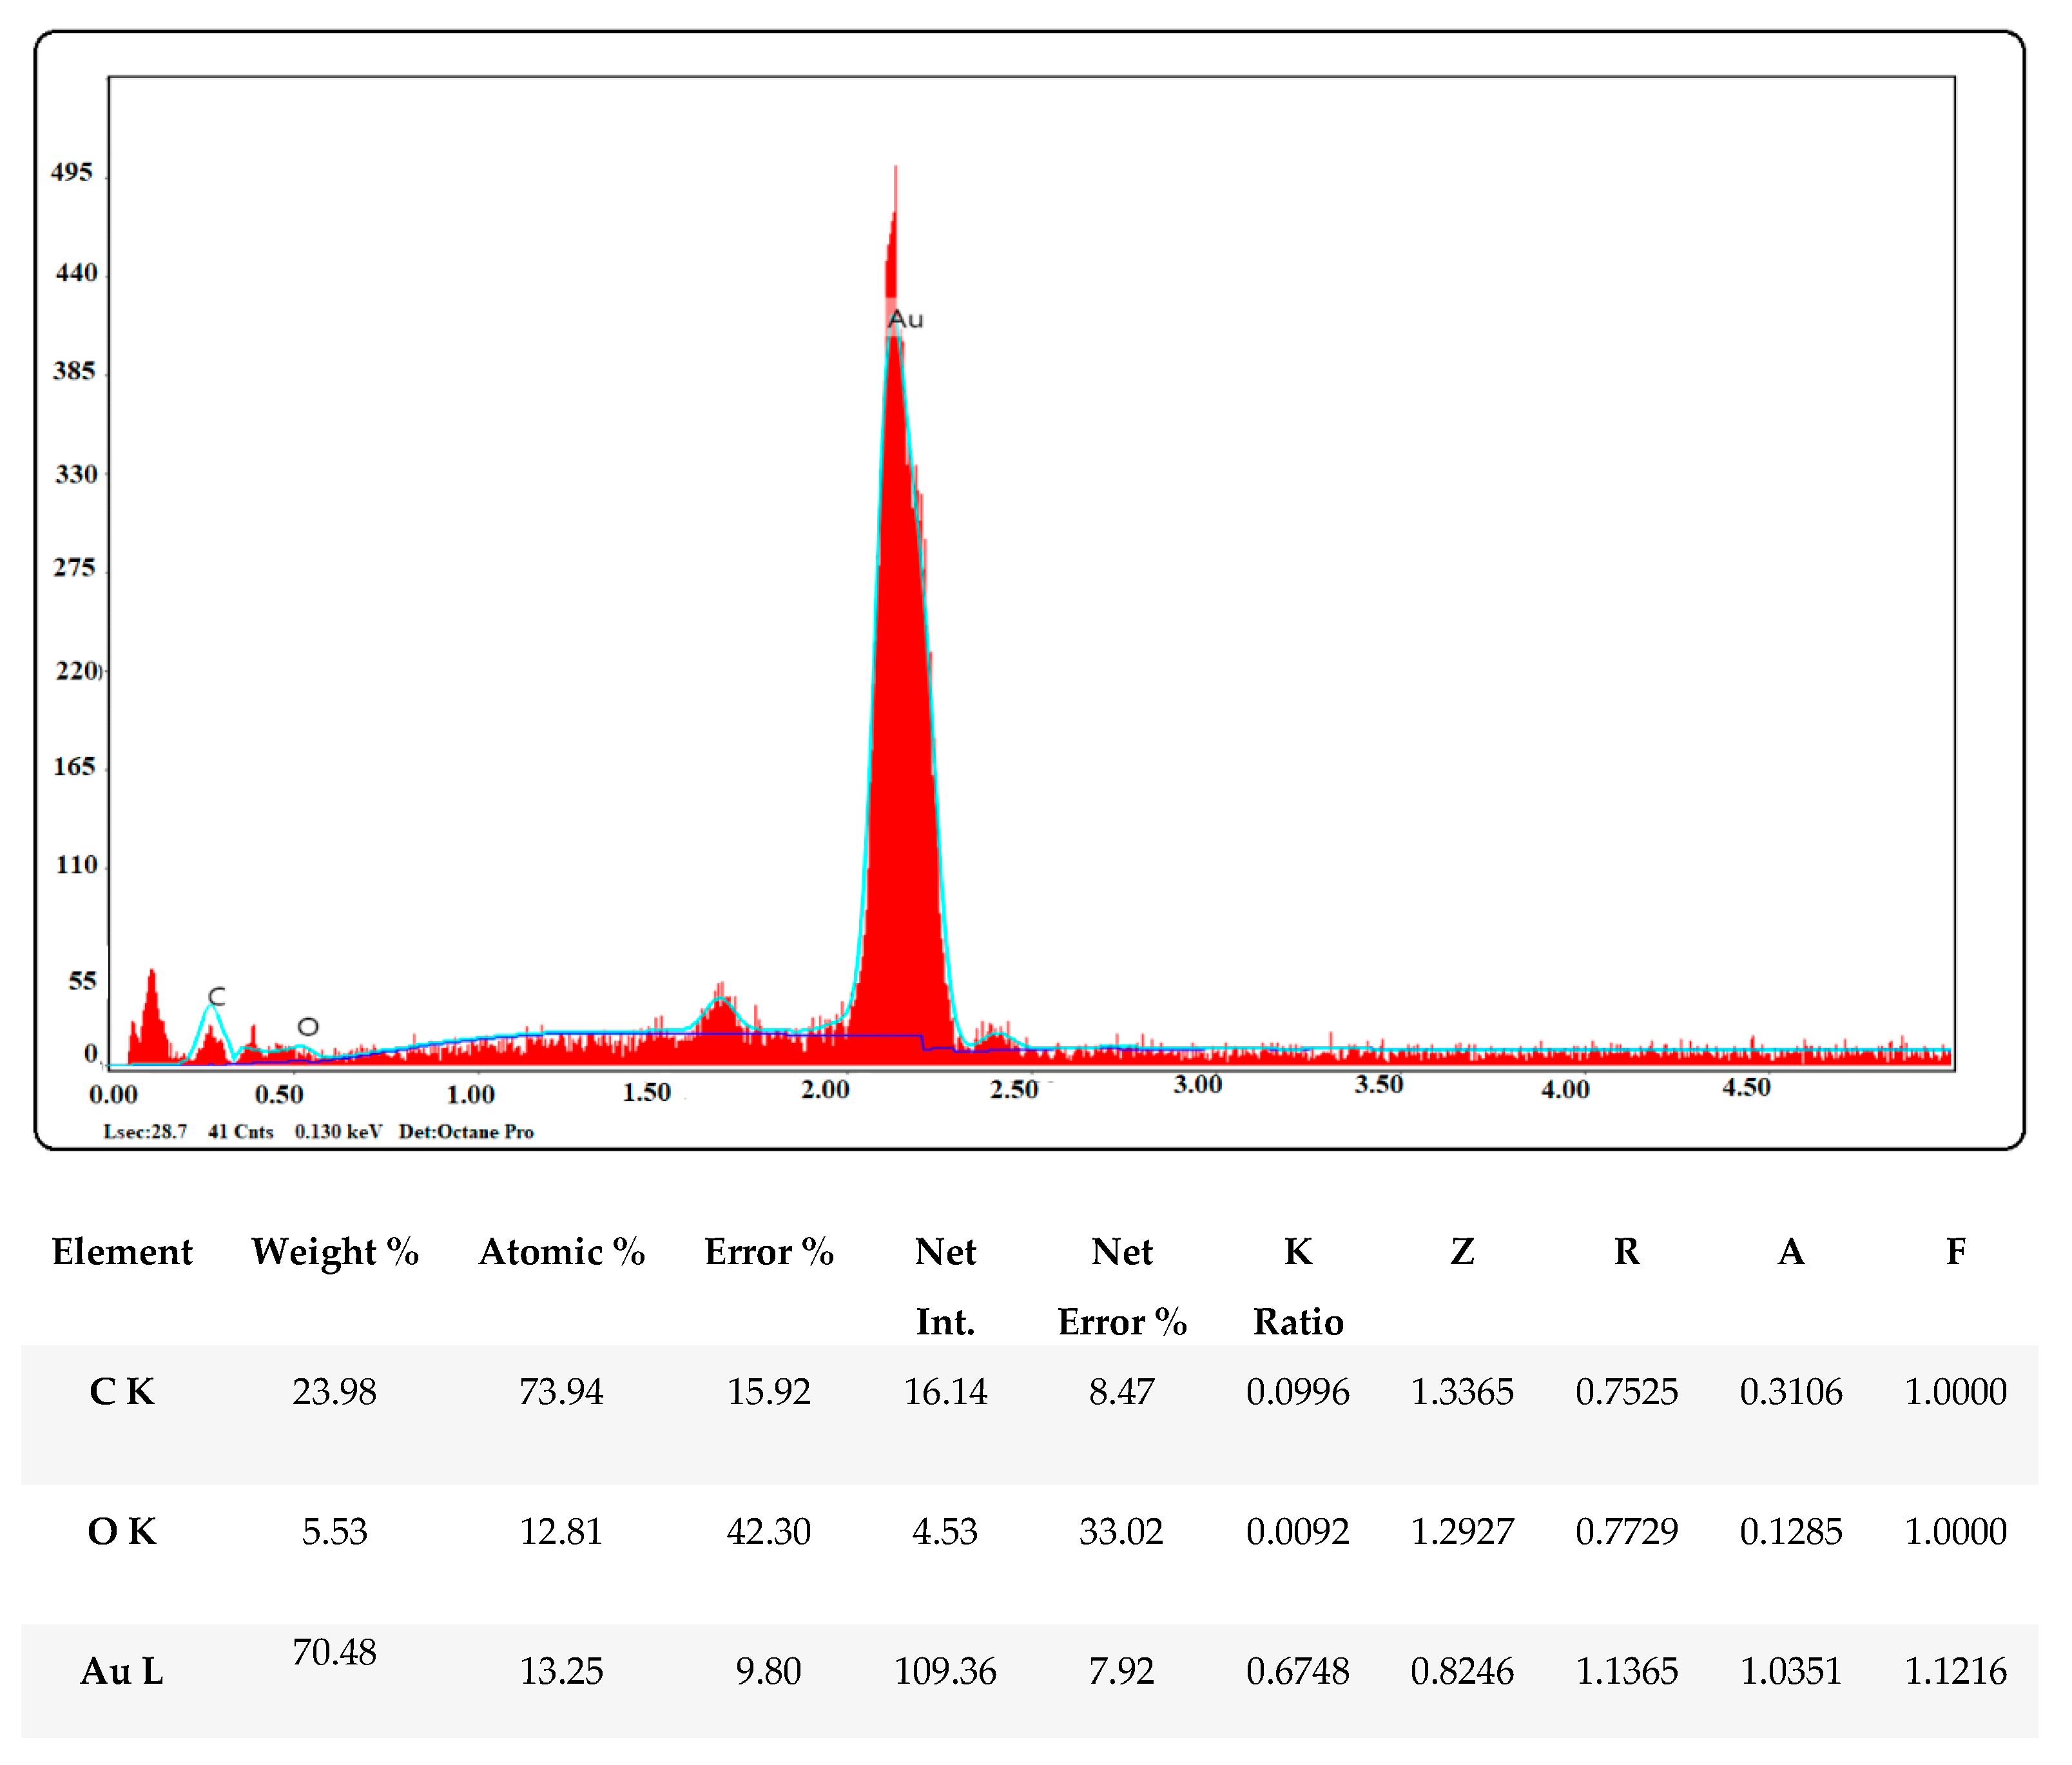Click the Det:Octane Pro status text
The image size is (2072, 1765).
coord(466,1132)
